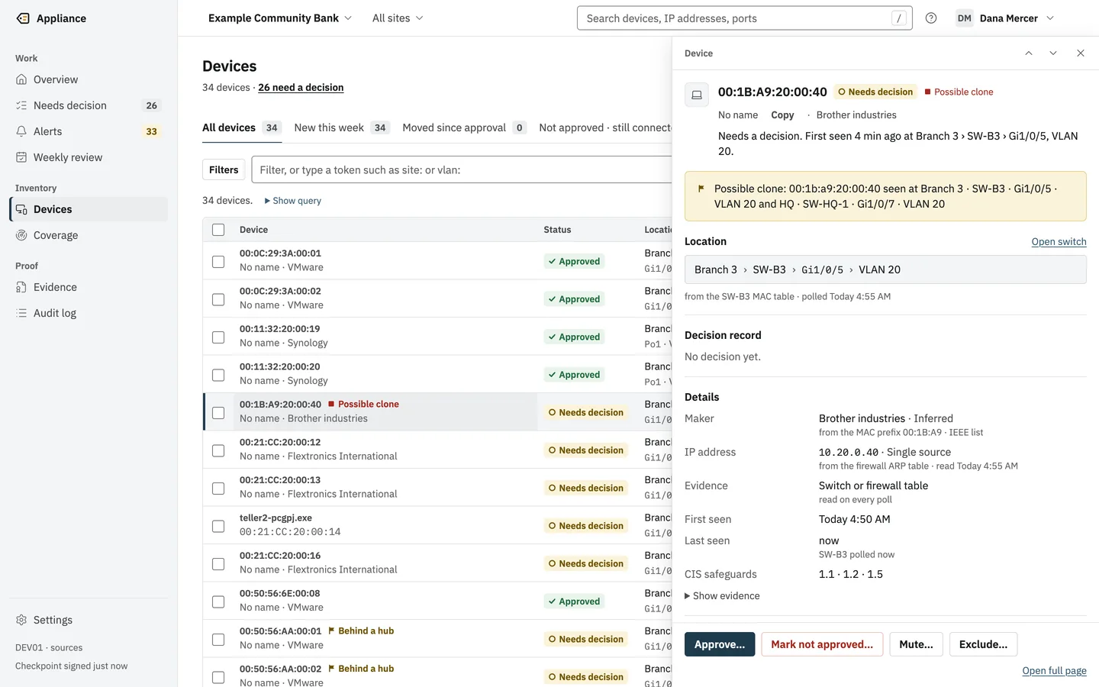Tick checkbox for 00:0C:29:3A:00:01

click(218, 261)
